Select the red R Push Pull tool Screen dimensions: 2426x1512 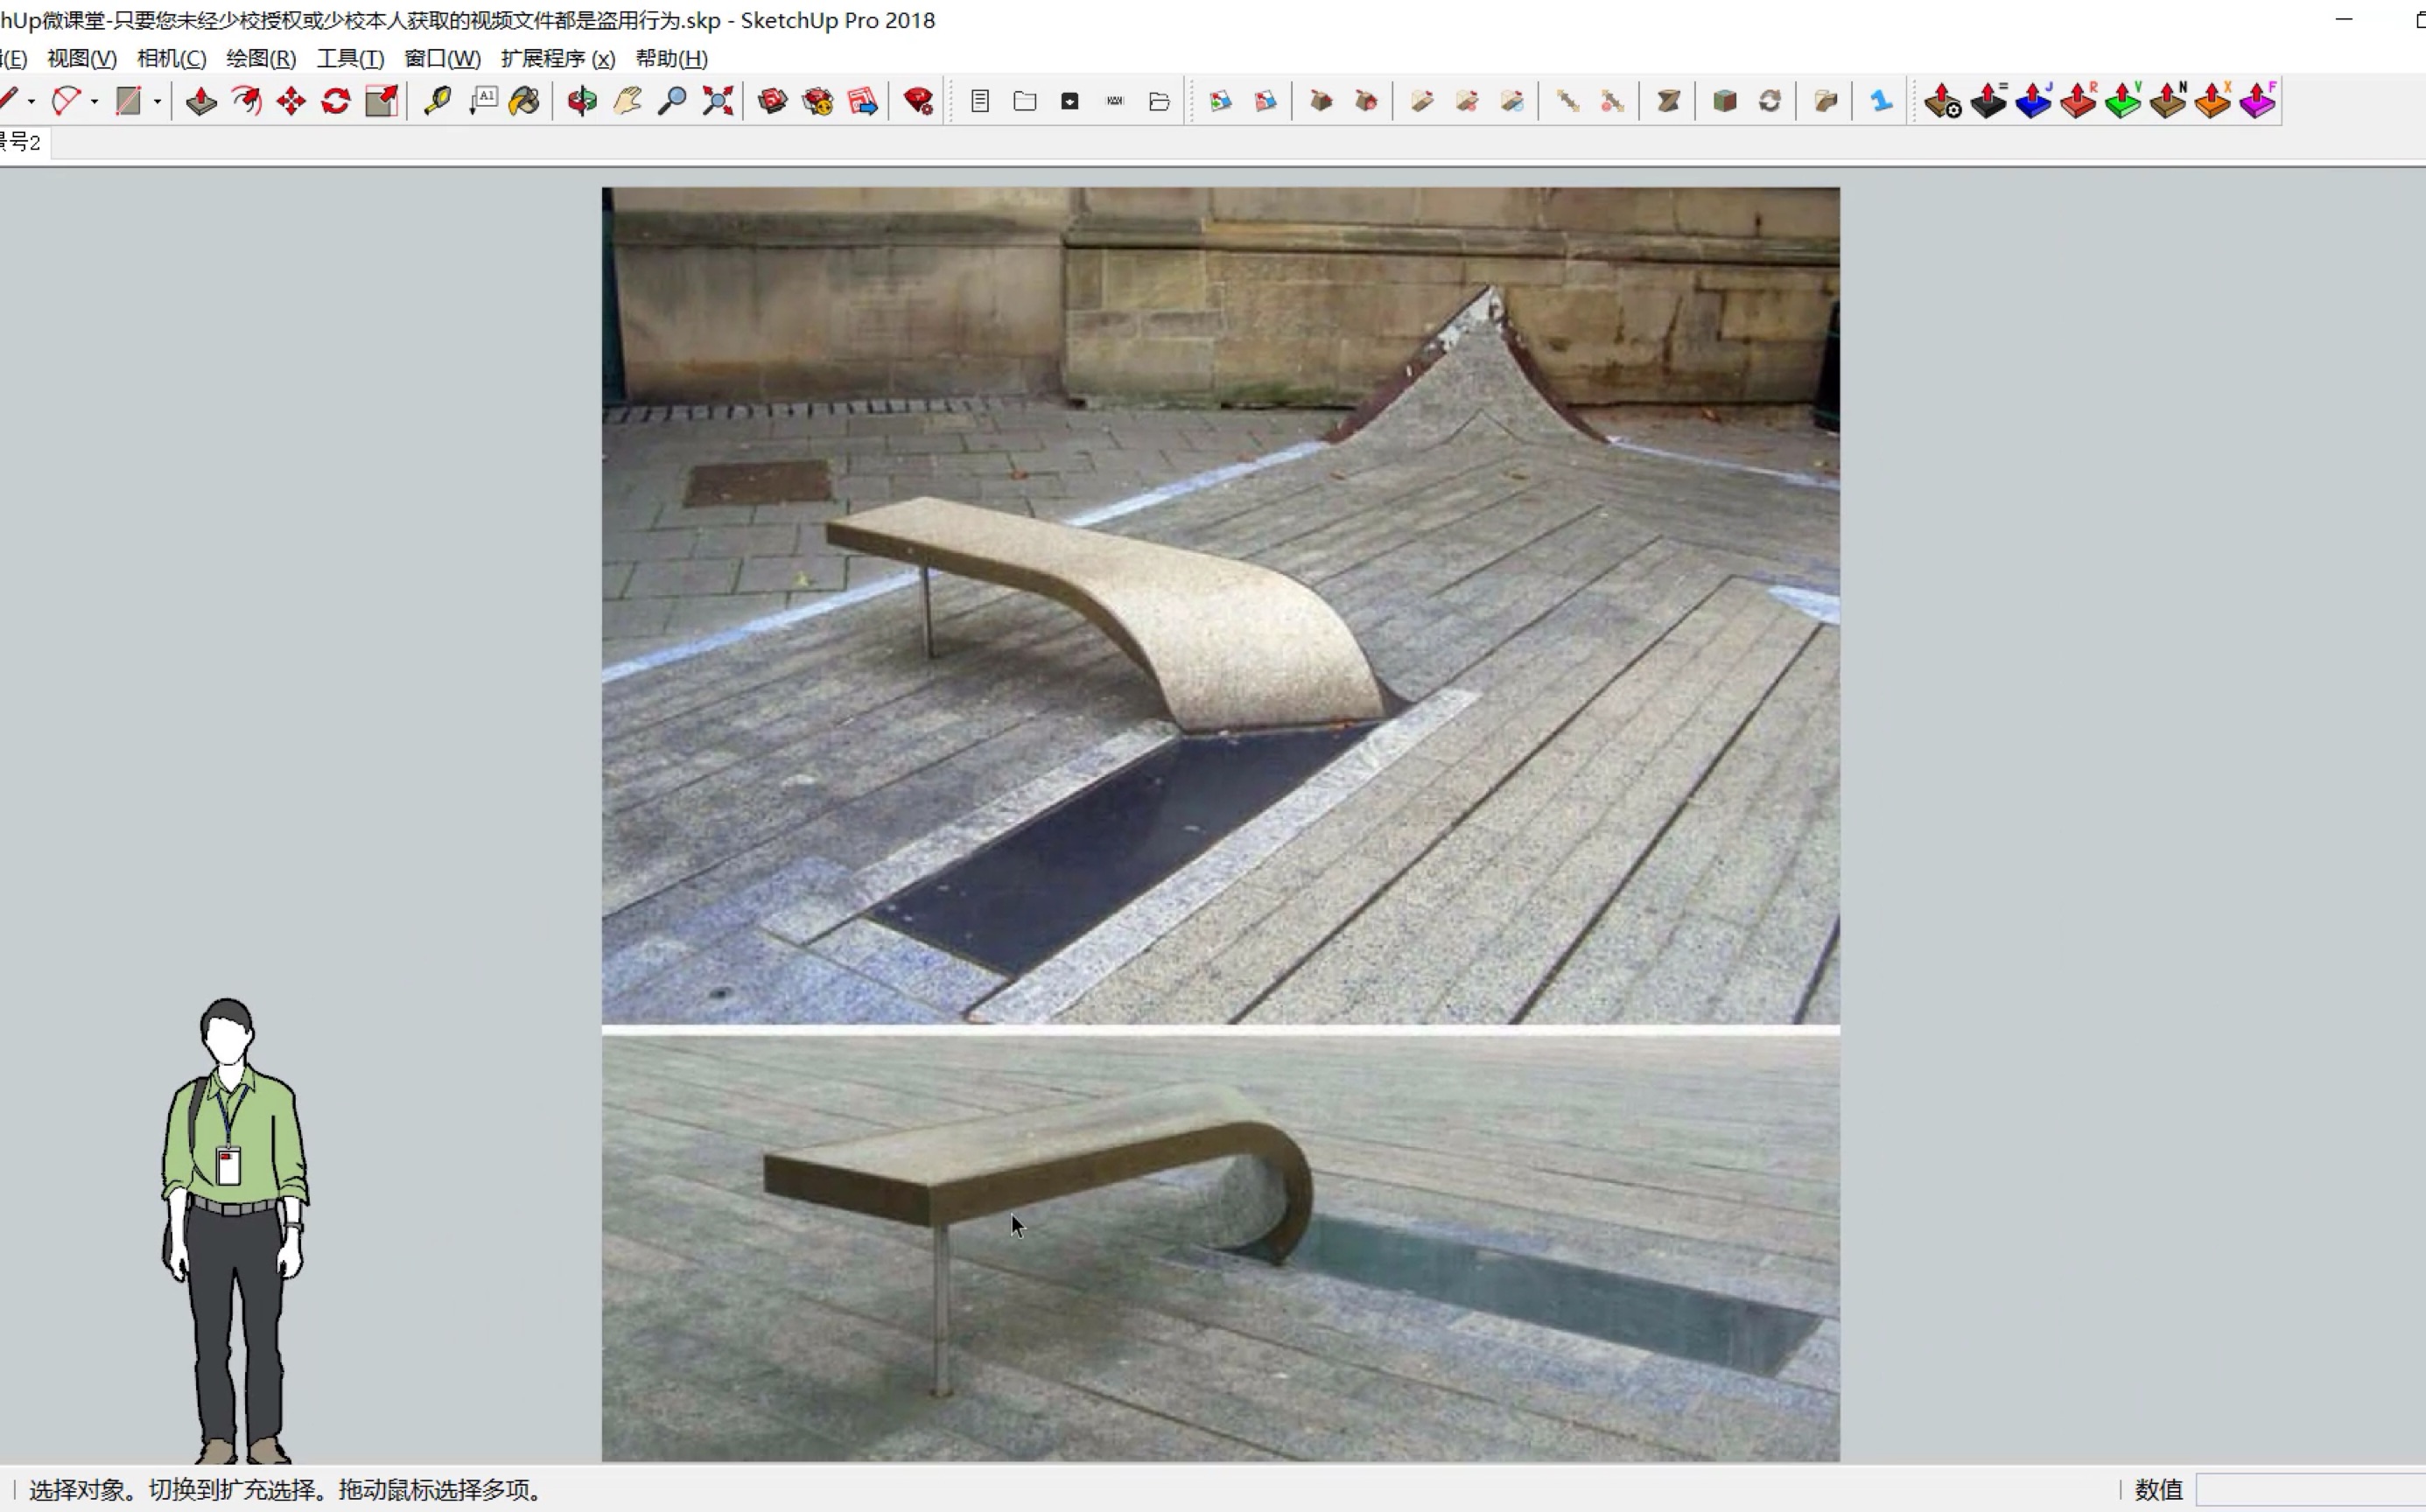coord(2078,101)
